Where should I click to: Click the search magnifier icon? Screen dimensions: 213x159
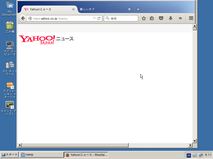click(107, 18)
